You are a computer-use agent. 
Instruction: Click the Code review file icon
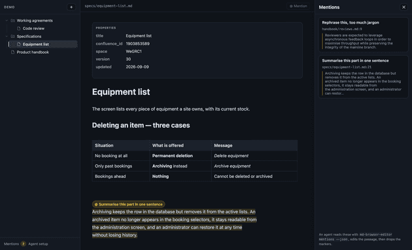tap(19, 28)
